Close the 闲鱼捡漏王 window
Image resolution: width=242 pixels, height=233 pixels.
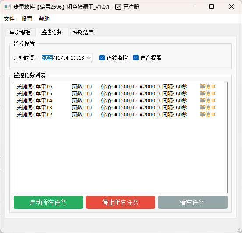(231, 7)
